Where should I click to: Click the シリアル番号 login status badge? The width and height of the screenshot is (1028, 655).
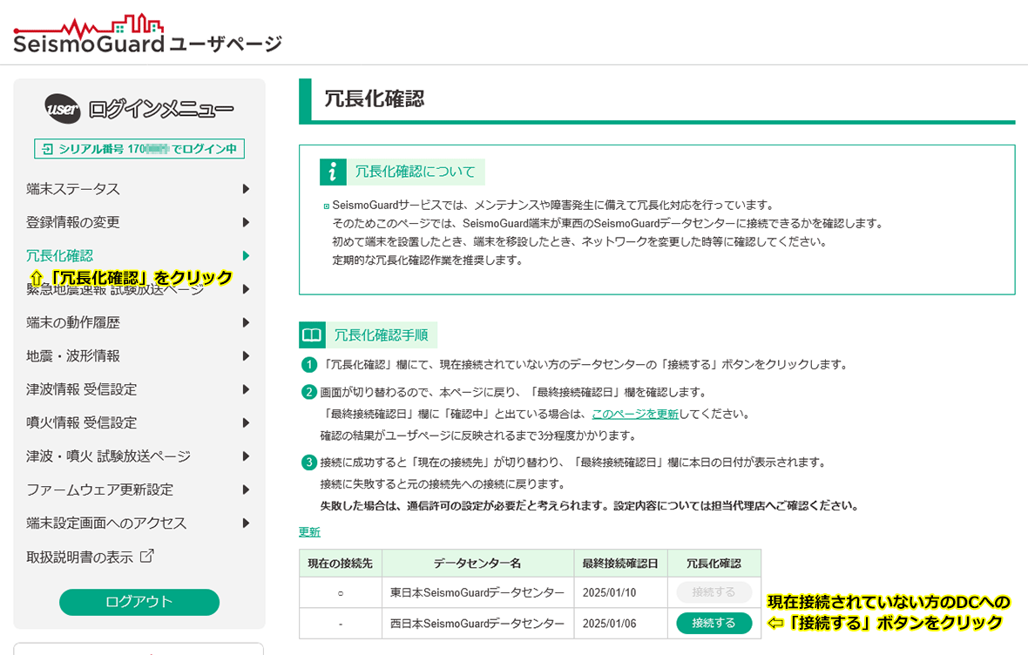coord(139,149)
